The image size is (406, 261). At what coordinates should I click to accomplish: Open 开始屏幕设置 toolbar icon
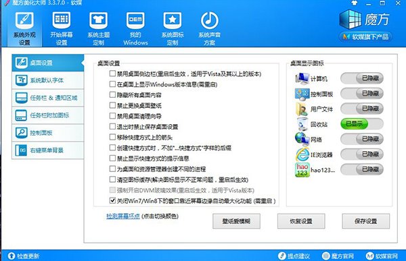62,28
